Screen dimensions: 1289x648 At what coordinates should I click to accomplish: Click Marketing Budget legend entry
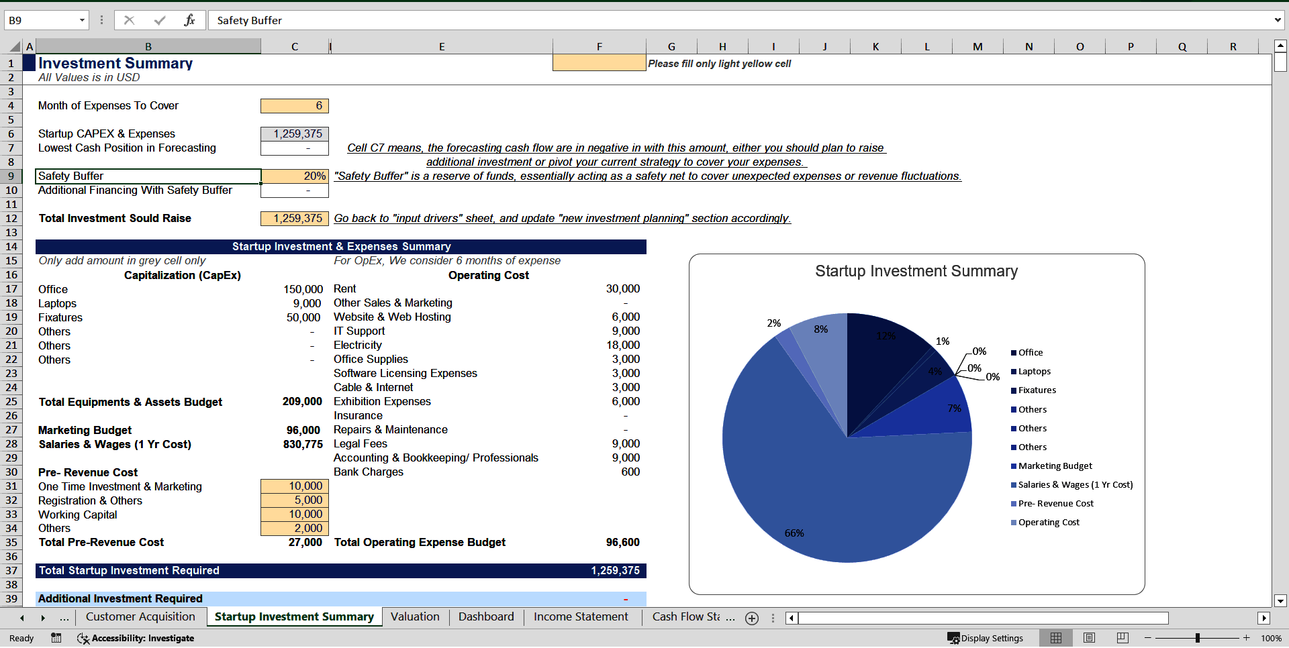(x=1051, y=466)
